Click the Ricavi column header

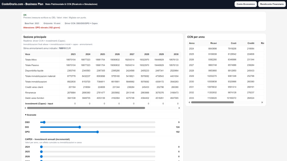coord(213,43)
